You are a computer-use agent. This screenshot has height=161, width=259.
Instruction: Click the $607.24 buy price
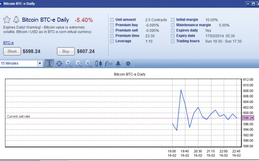tap(86, 51)
